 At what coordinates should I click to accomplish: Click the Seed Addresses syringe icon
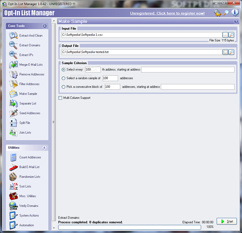click(x=13, y=113)
